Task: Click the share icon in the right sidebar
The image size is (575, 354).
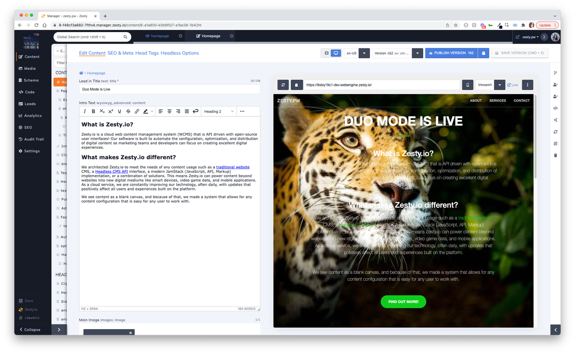Action: tap(555, 119)
